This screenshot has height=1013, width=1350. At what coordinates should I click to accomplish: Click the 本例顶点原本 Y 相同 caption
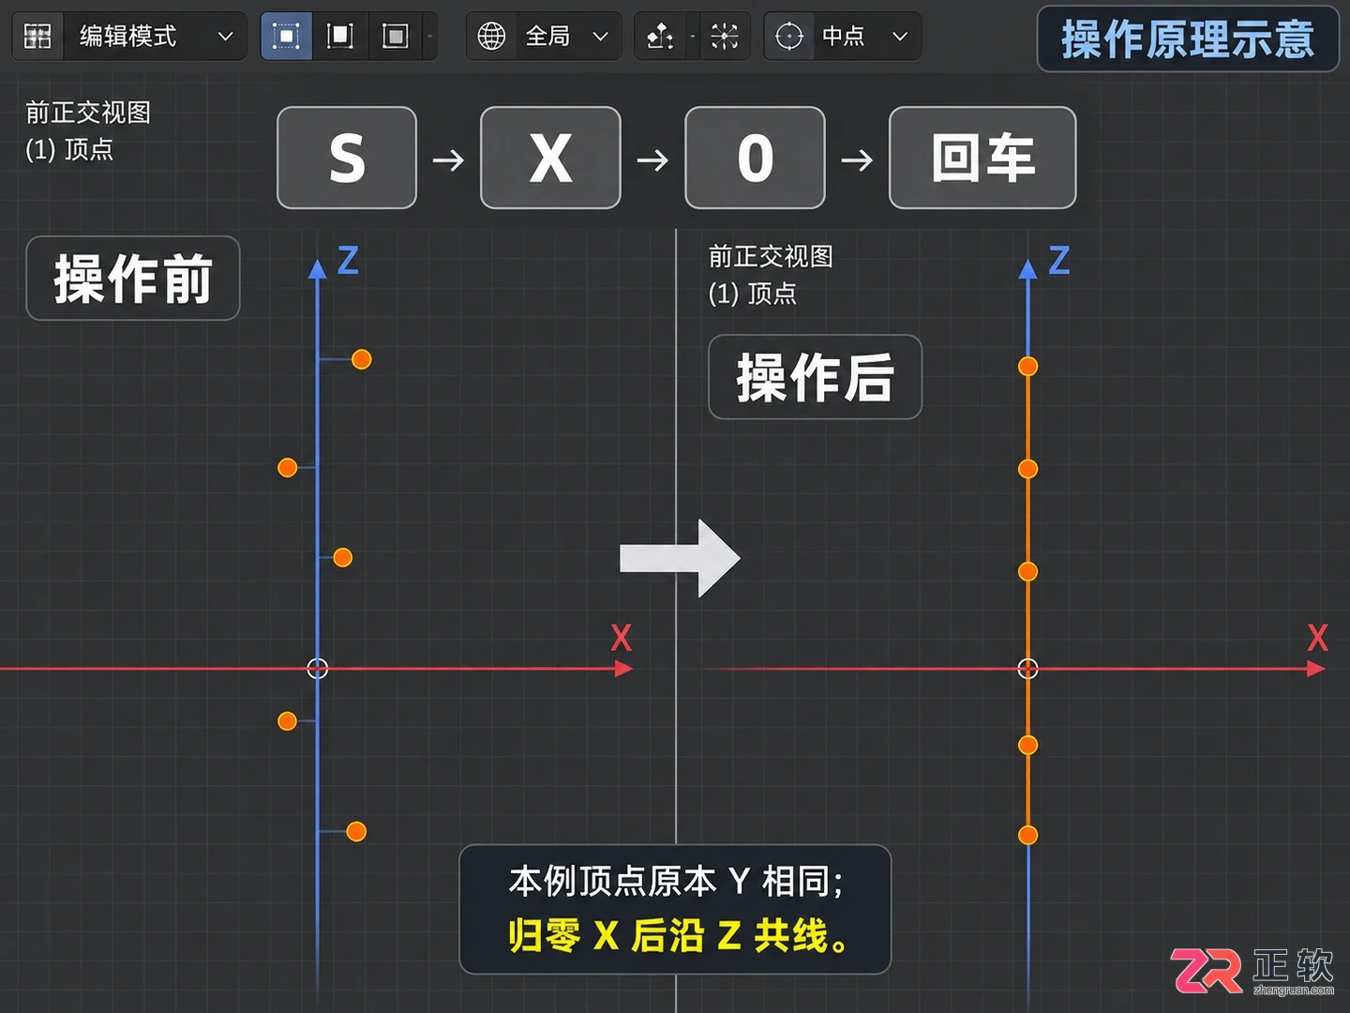coord(675,881)
